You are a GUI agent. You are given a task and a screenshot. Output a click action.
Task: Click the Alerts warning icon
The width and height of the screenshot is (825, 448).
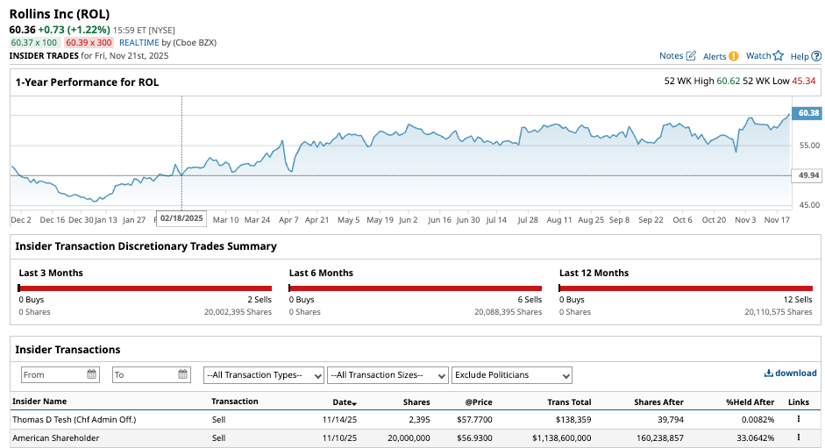pyautogui.click(x=733, y=56)
